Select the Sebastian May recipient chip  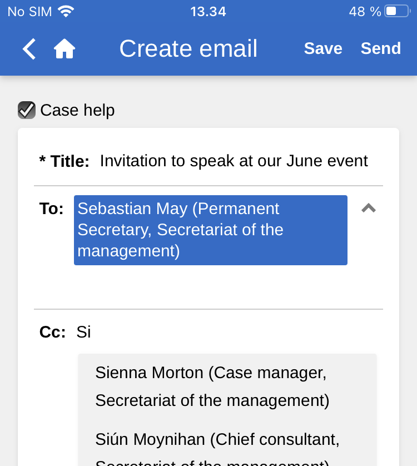(x=210, y=230)
